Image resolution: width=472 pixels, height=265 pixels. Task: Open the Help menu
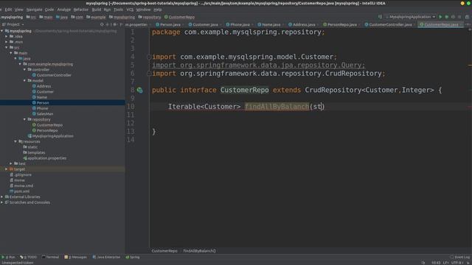point(158,10)
